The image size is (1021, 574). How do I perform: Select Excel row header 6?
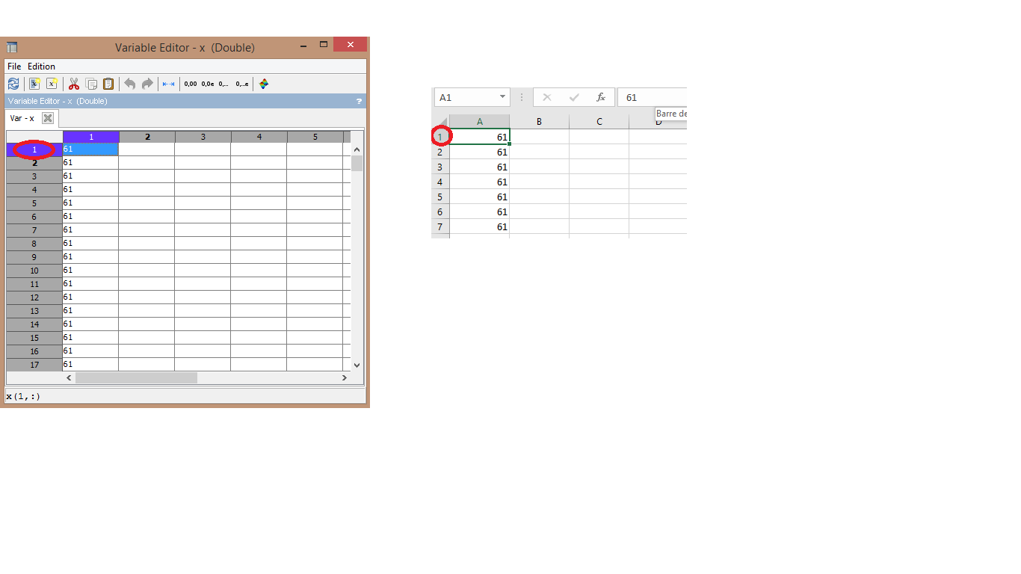pos(440,212)
